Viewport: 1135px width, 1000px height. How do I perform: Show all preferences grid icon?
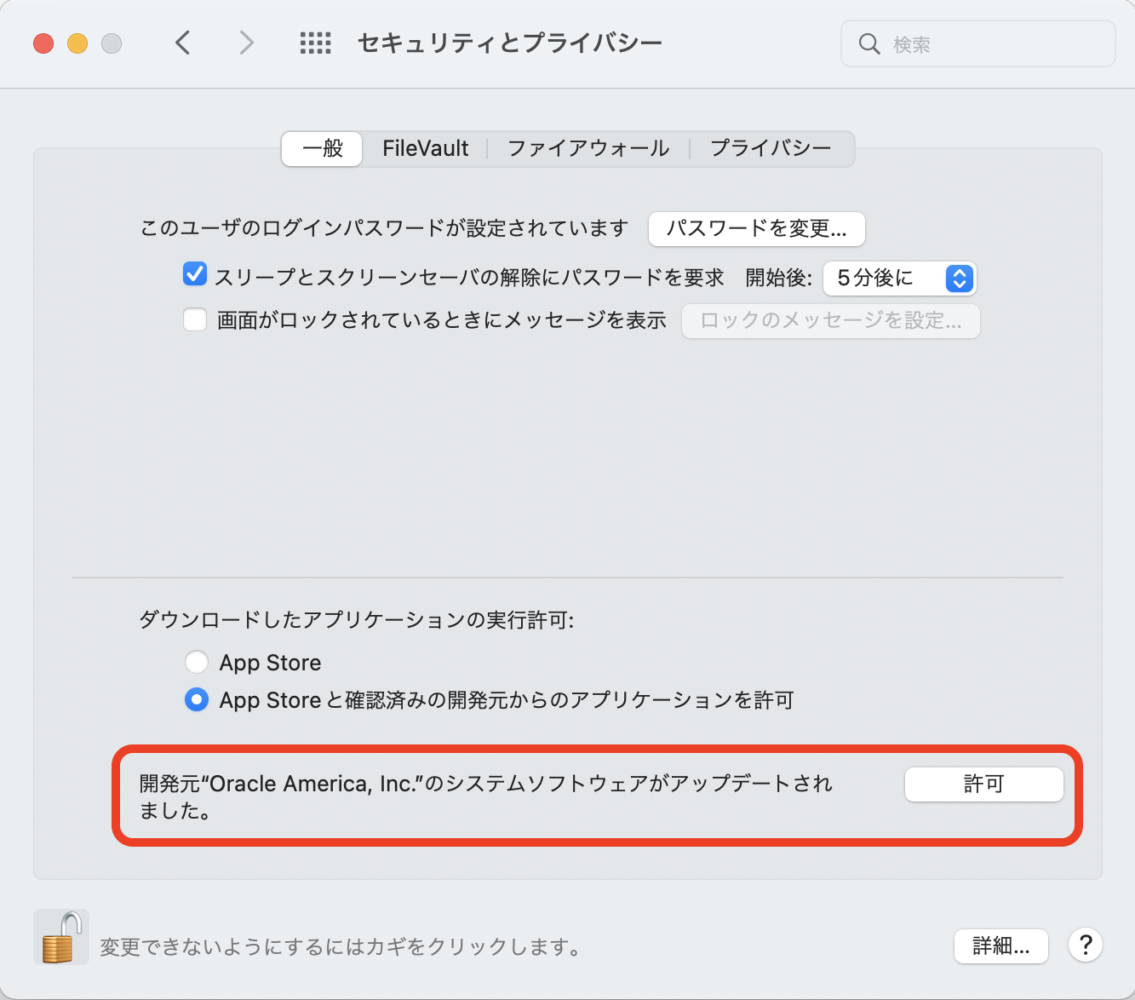click(x=315, y=43)
